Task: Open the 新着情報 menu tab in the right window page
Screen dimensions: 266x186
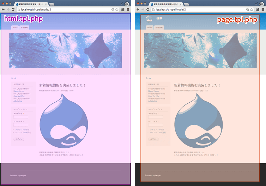Action: coord(159,27)
